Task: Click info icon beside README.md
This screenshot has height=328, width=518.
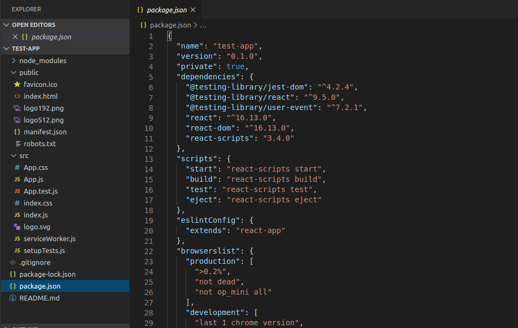Action: pos(12,298)
